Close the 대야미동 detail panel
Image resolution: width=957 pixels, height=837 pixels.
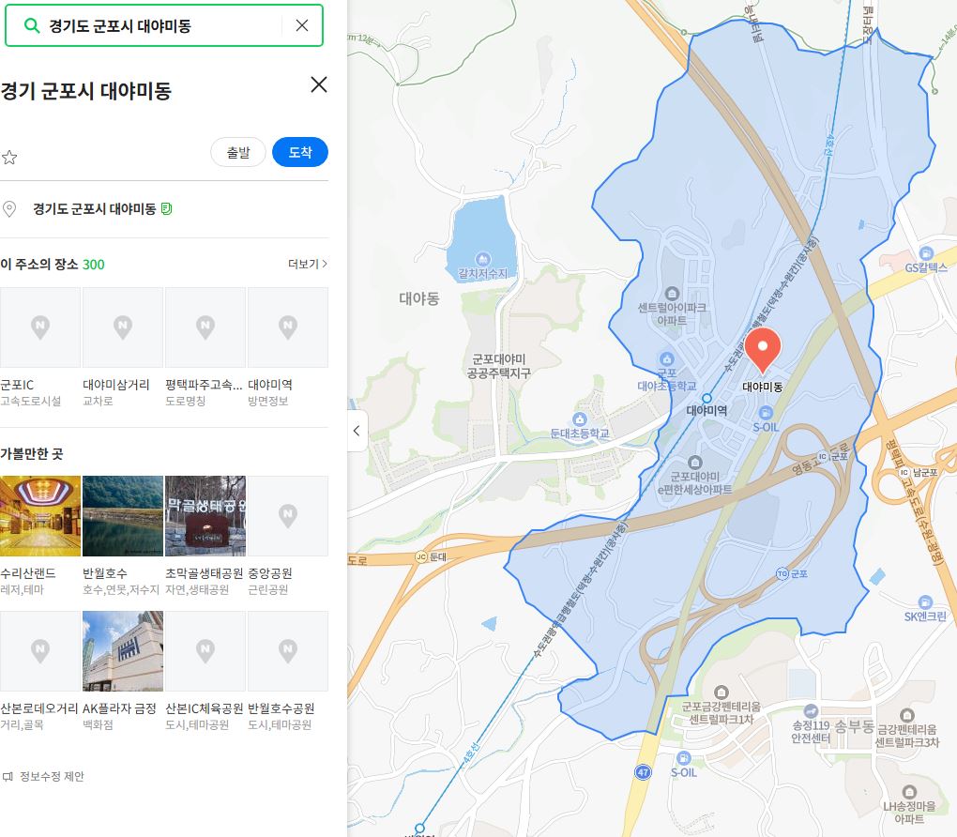(319, 84)
